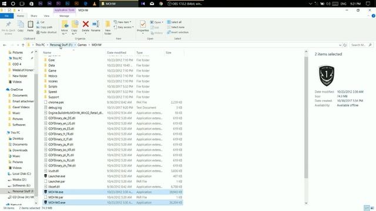The image size is (376, 211).
Task: Select Local Disk (C:) in sidebar
Action: pyautogui.click(x=20, y=173)
